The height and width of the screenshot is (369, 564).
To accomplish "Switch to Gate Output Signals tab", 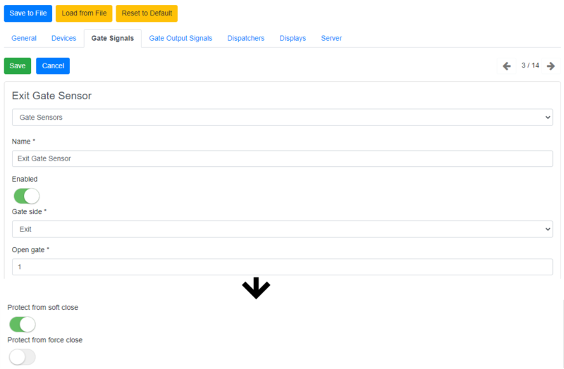I will pos(180,38).
